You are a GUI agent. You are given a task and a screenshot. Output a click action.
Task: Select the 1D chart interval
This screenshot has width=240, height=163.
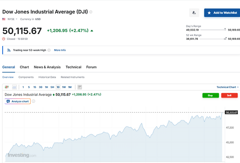(58, 87)
